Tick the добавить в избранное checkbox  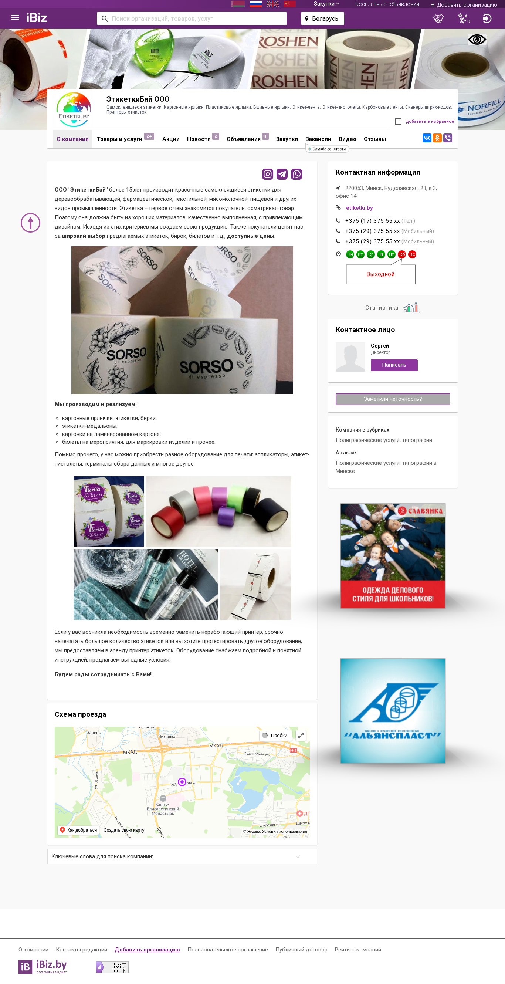[x=398, y=121]
